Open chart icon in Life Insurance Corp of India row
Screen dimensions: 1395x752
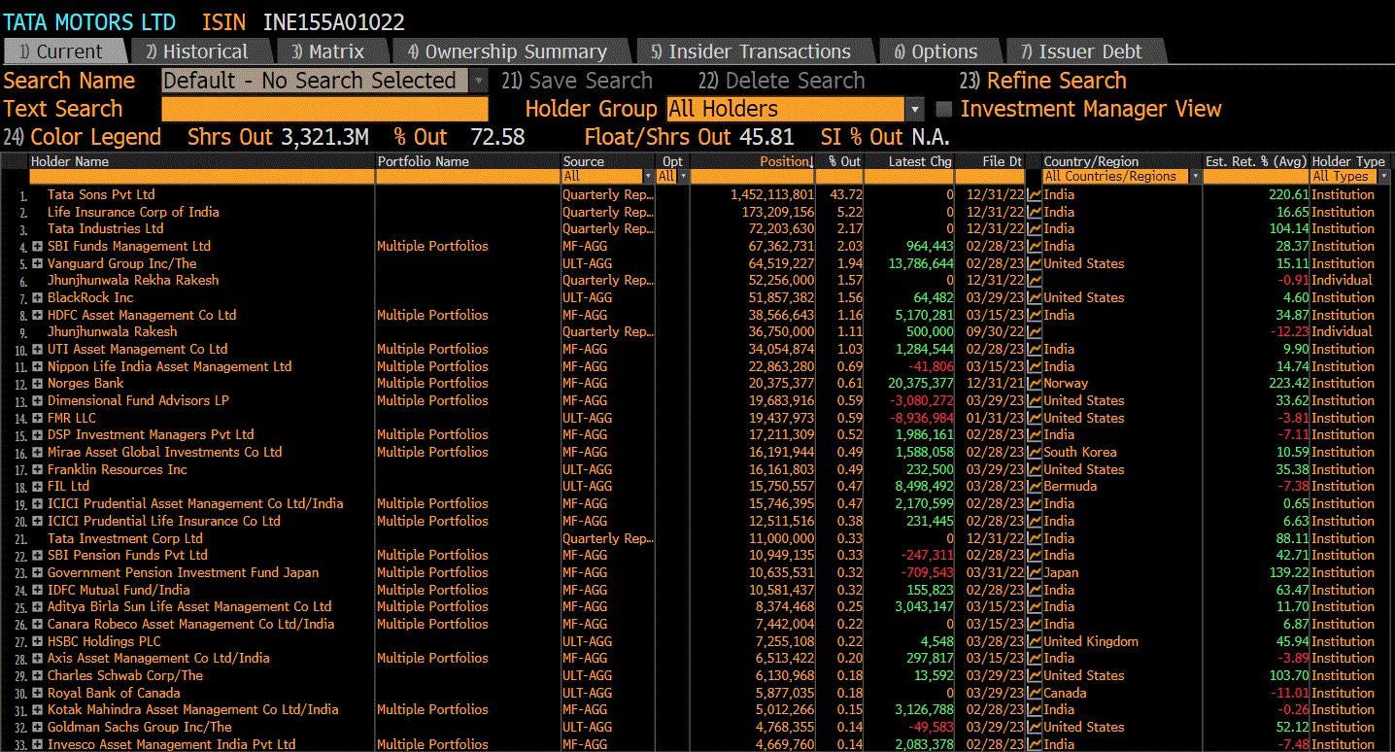pyautogui.click(x=1035, y=212)
